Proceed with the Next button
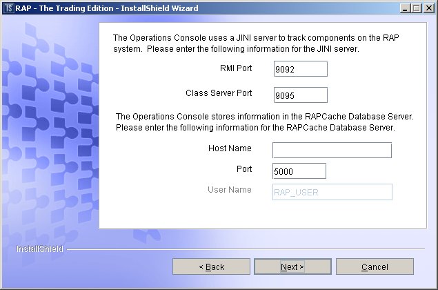This screenshot has width=438, height=290. [x=292, y=267]
